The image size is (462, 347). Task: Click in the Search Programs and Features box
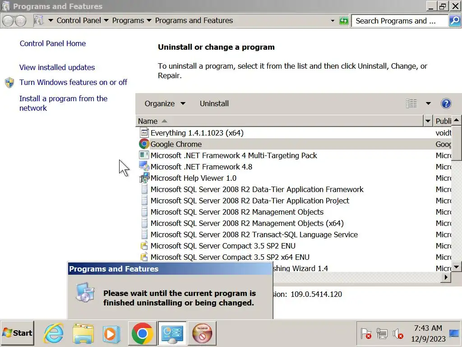(400, 21)
